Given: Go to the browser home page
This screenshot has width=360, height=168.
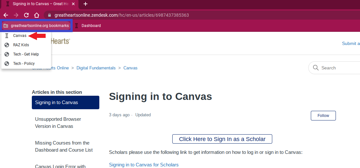Looking at the screenshot, I should click(x=37, y=15).
